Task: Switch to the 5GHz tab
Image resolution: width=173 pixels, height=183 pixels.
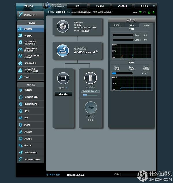Action: [x=131, y=25]
